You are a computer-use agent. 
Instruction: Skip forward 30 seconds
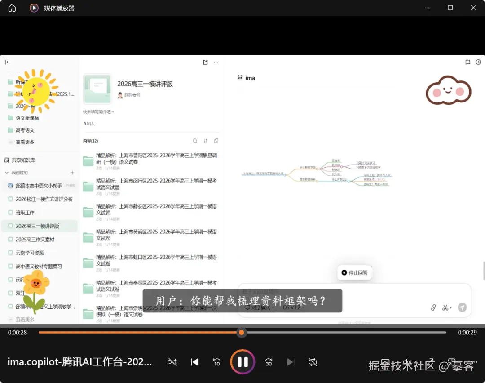[x=269, y=362]
